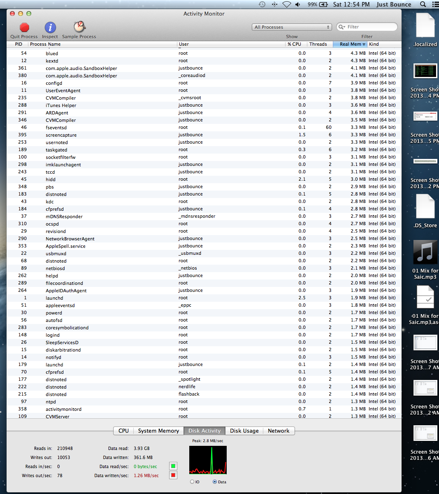Select the Screen Shot 2013...7 AM thumbnail
The width and height of the screenshot is (439, 494).
pos(425,343)
